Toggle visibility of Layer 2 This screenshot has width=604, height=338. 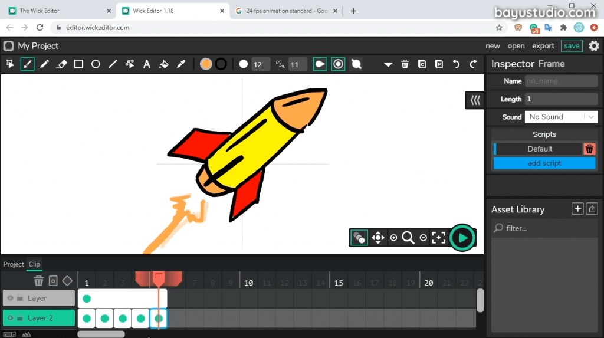tap(11, 318)
